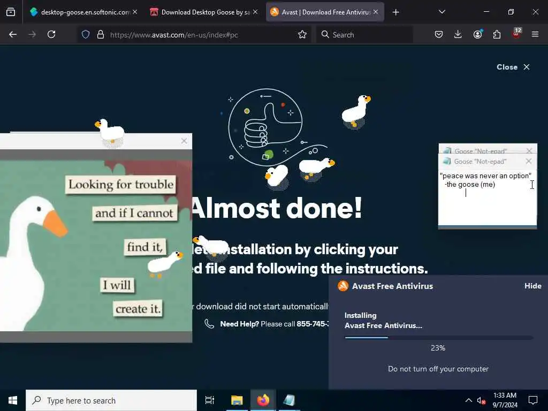Screen dimensions: 548x411
Task: Click the red extension badge showing 12
Action: (516, 33)
